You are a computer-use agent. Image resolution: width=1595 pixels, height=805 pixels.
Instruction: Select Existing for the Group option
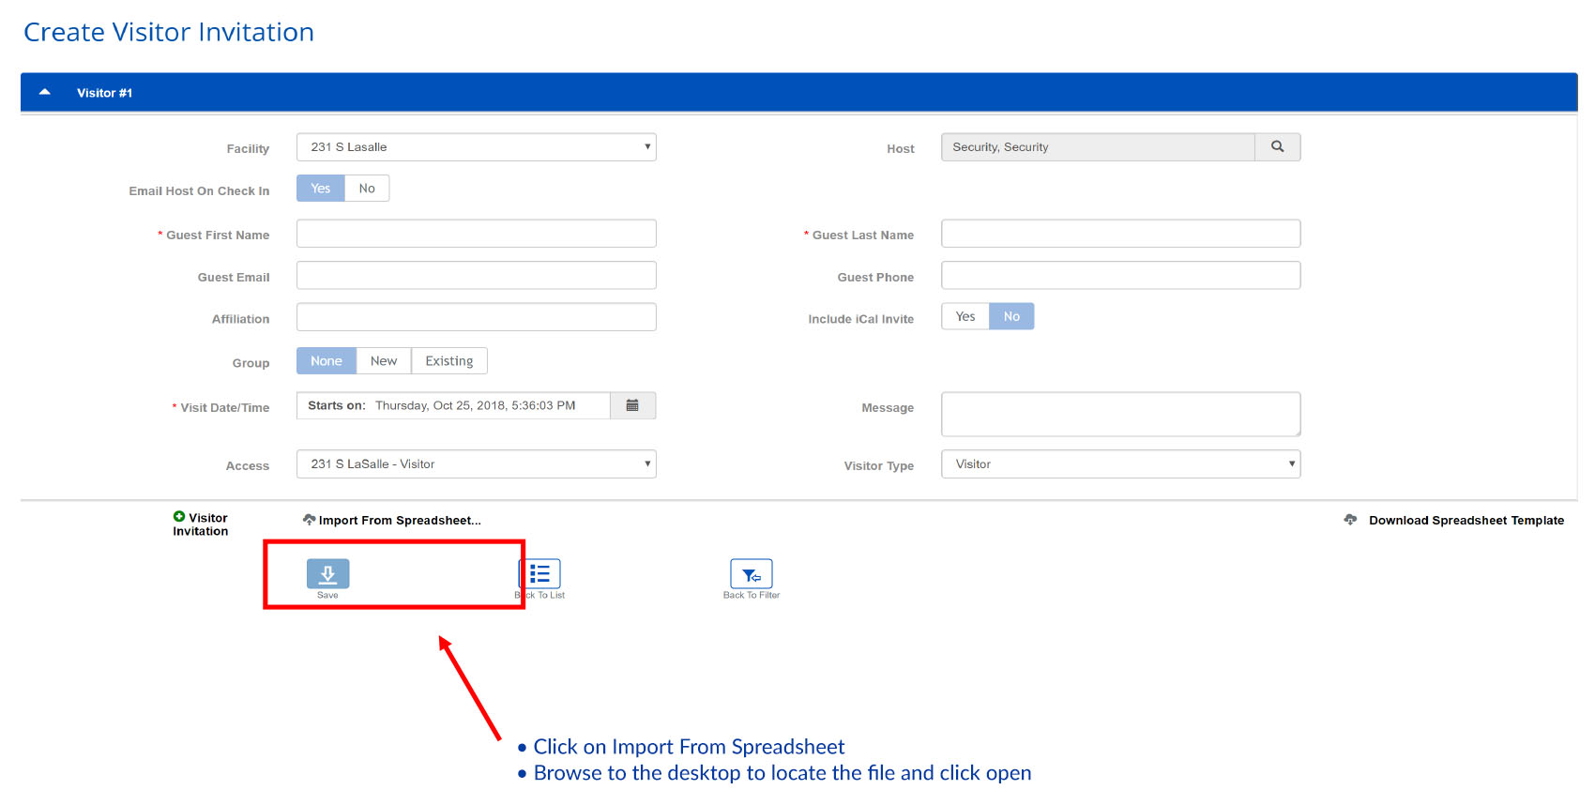click(448, 361)
